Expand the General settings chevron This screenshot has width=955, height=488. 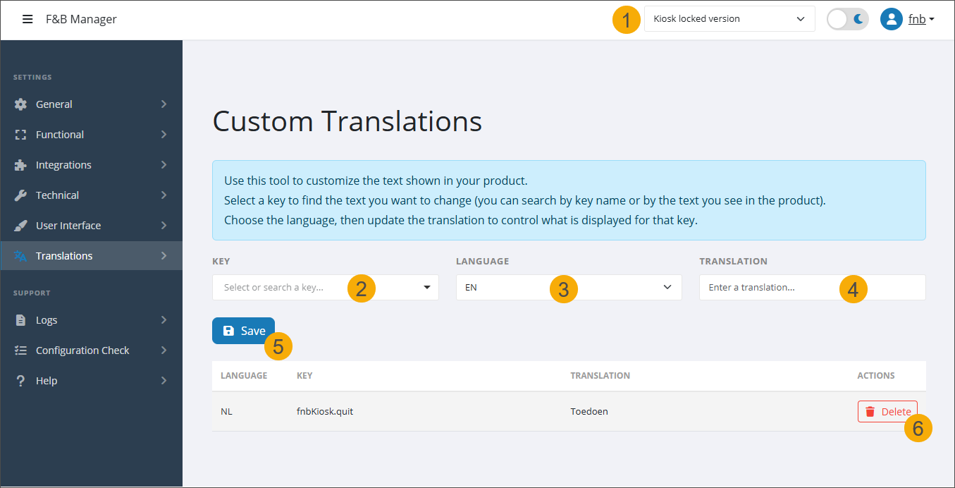pos(164,104)
